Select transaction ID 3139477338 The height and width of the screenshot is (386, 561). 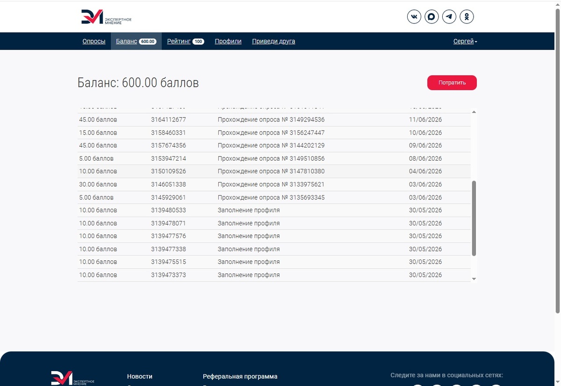[x=168, y=249]
